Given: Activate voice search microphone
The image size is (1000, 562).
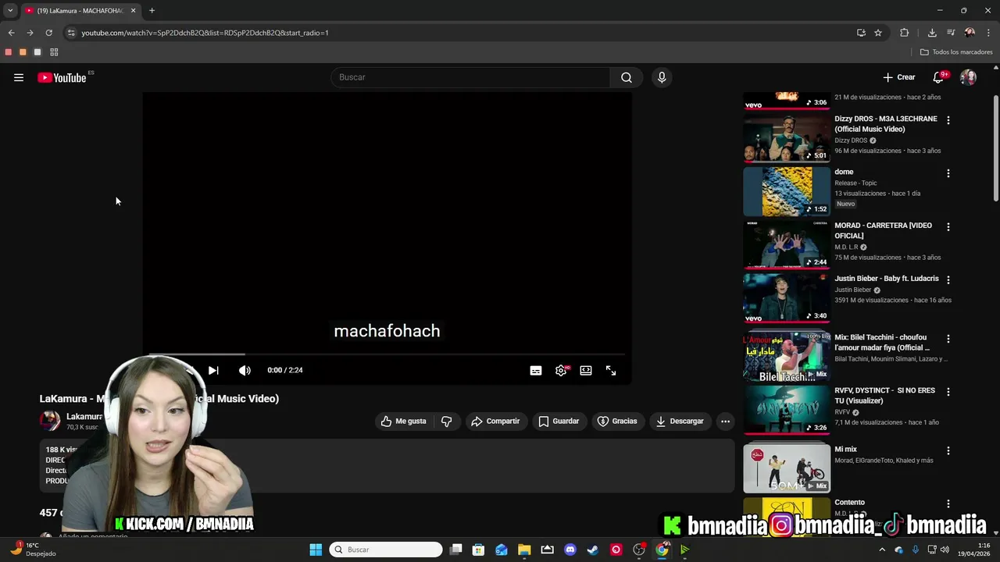Looking at the screenshot, I should pyautogui.click(x=662, y=77).
